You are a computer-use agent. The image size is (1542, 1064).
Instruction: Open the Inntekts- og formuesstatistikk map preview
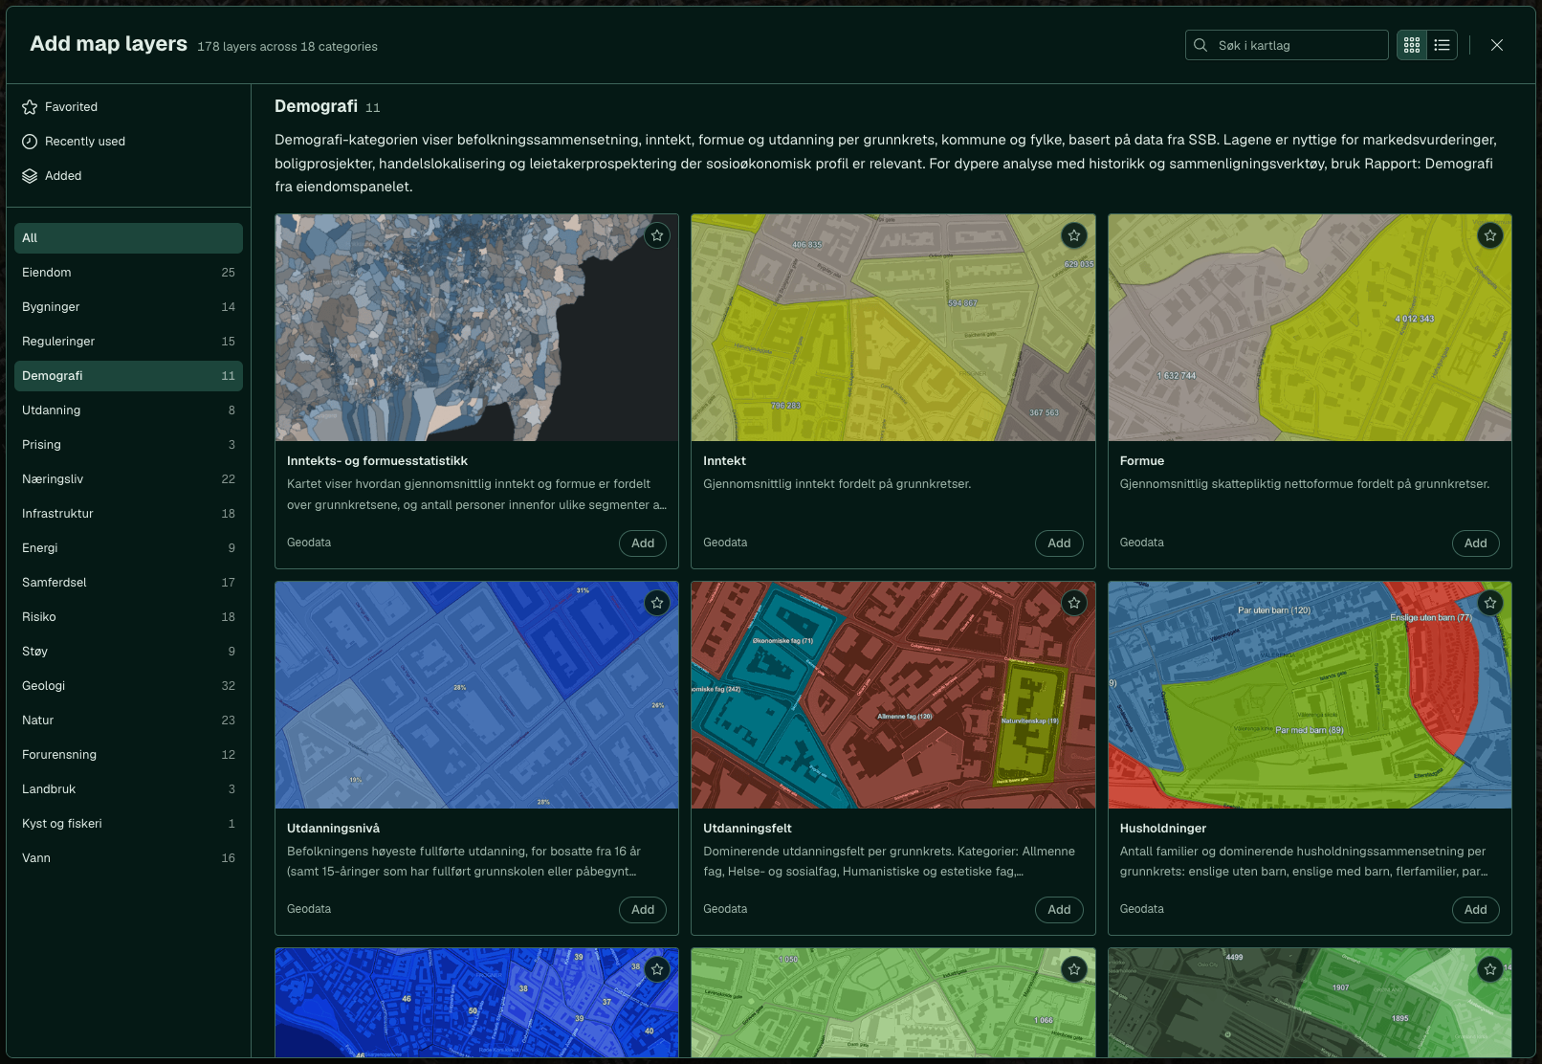[476, 327]
